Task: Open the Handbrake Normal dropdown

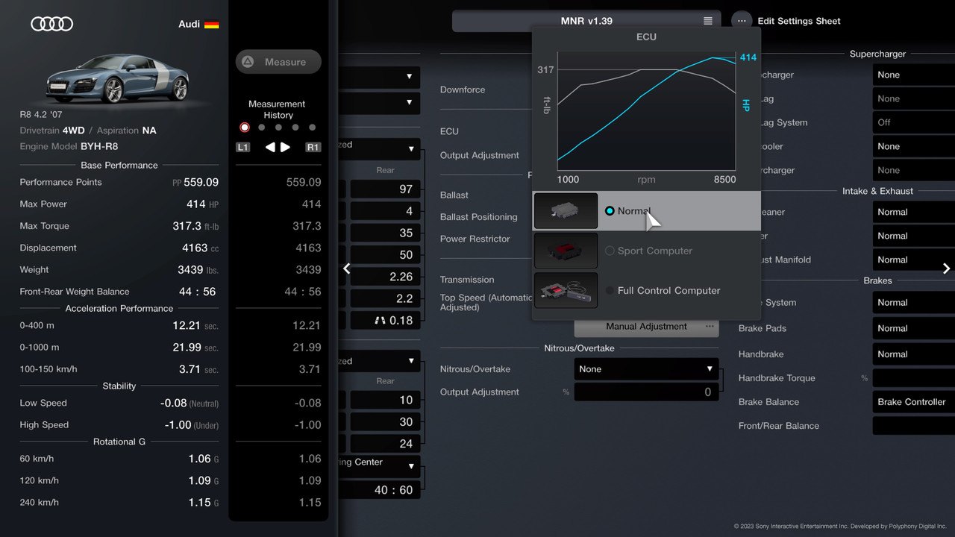Action: click(913, 354)
